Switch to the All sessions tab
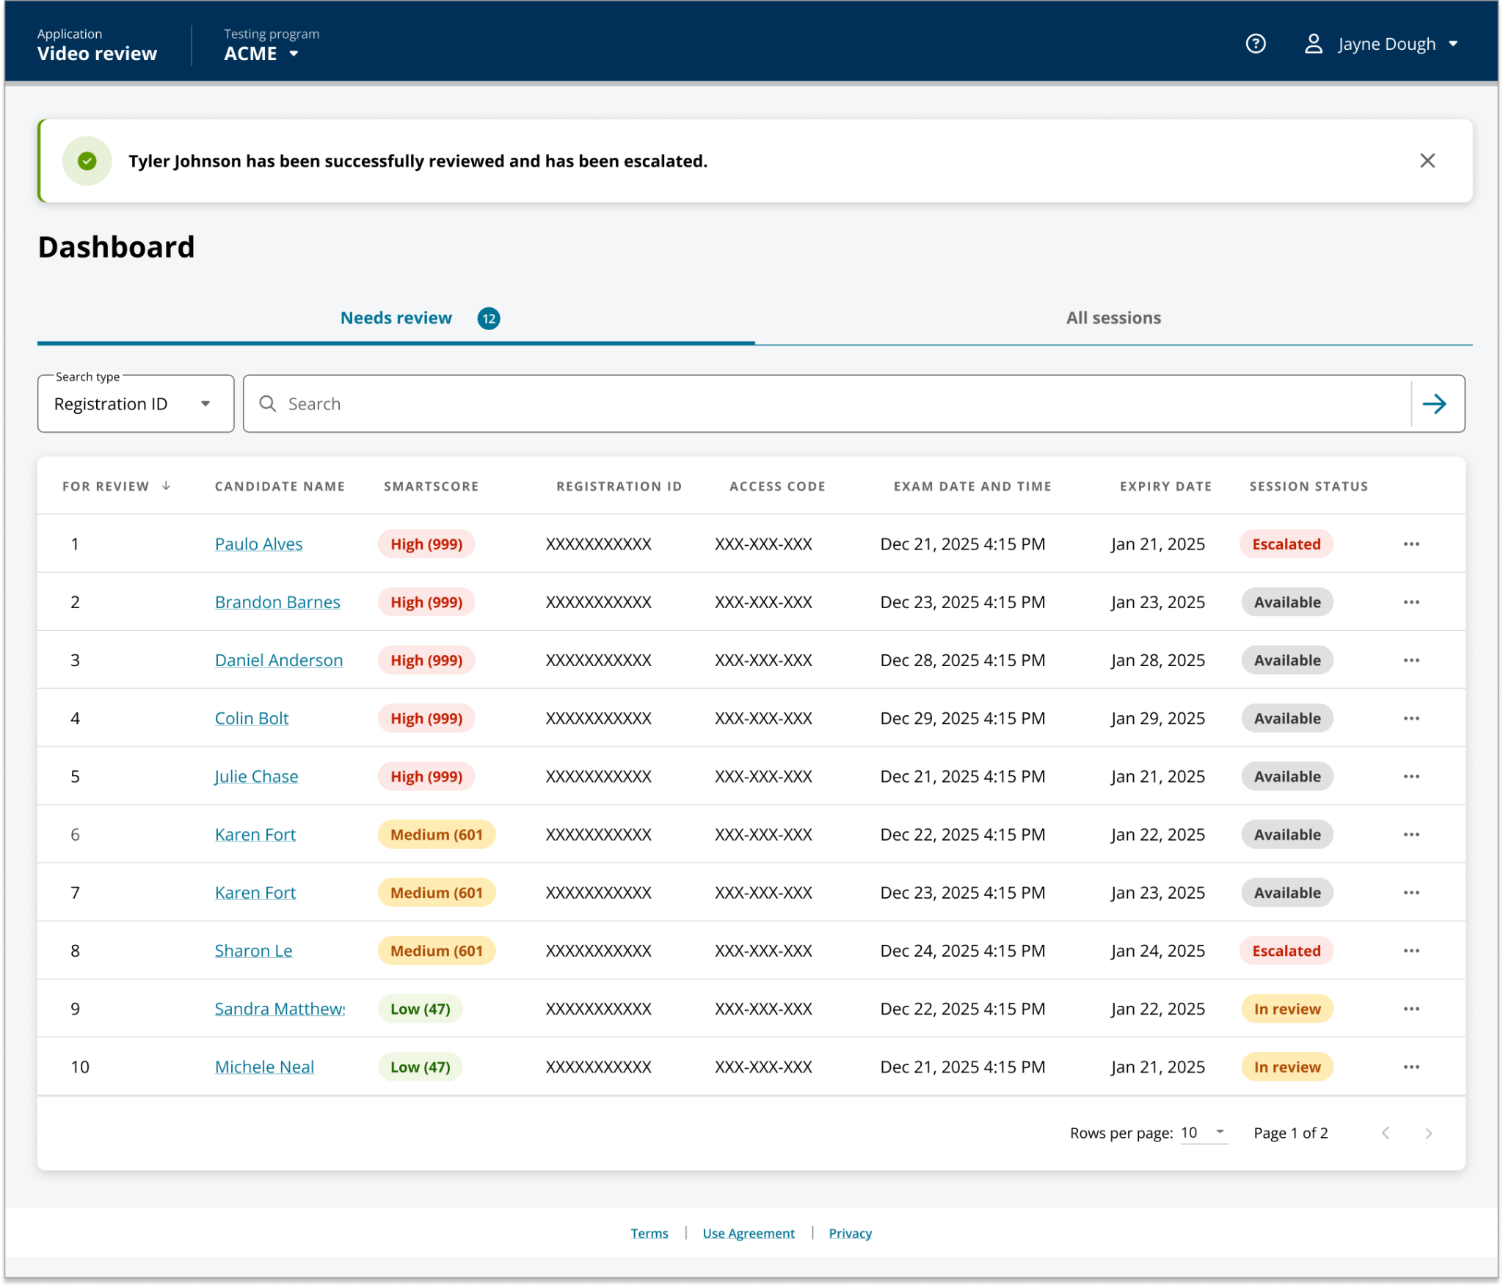1503x1286 pixels. (1113, 318)
